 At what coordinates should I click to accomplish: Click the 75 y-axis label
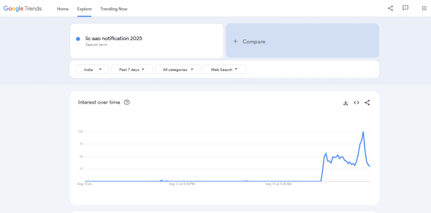pyautogui.click(x=81, y=144)
